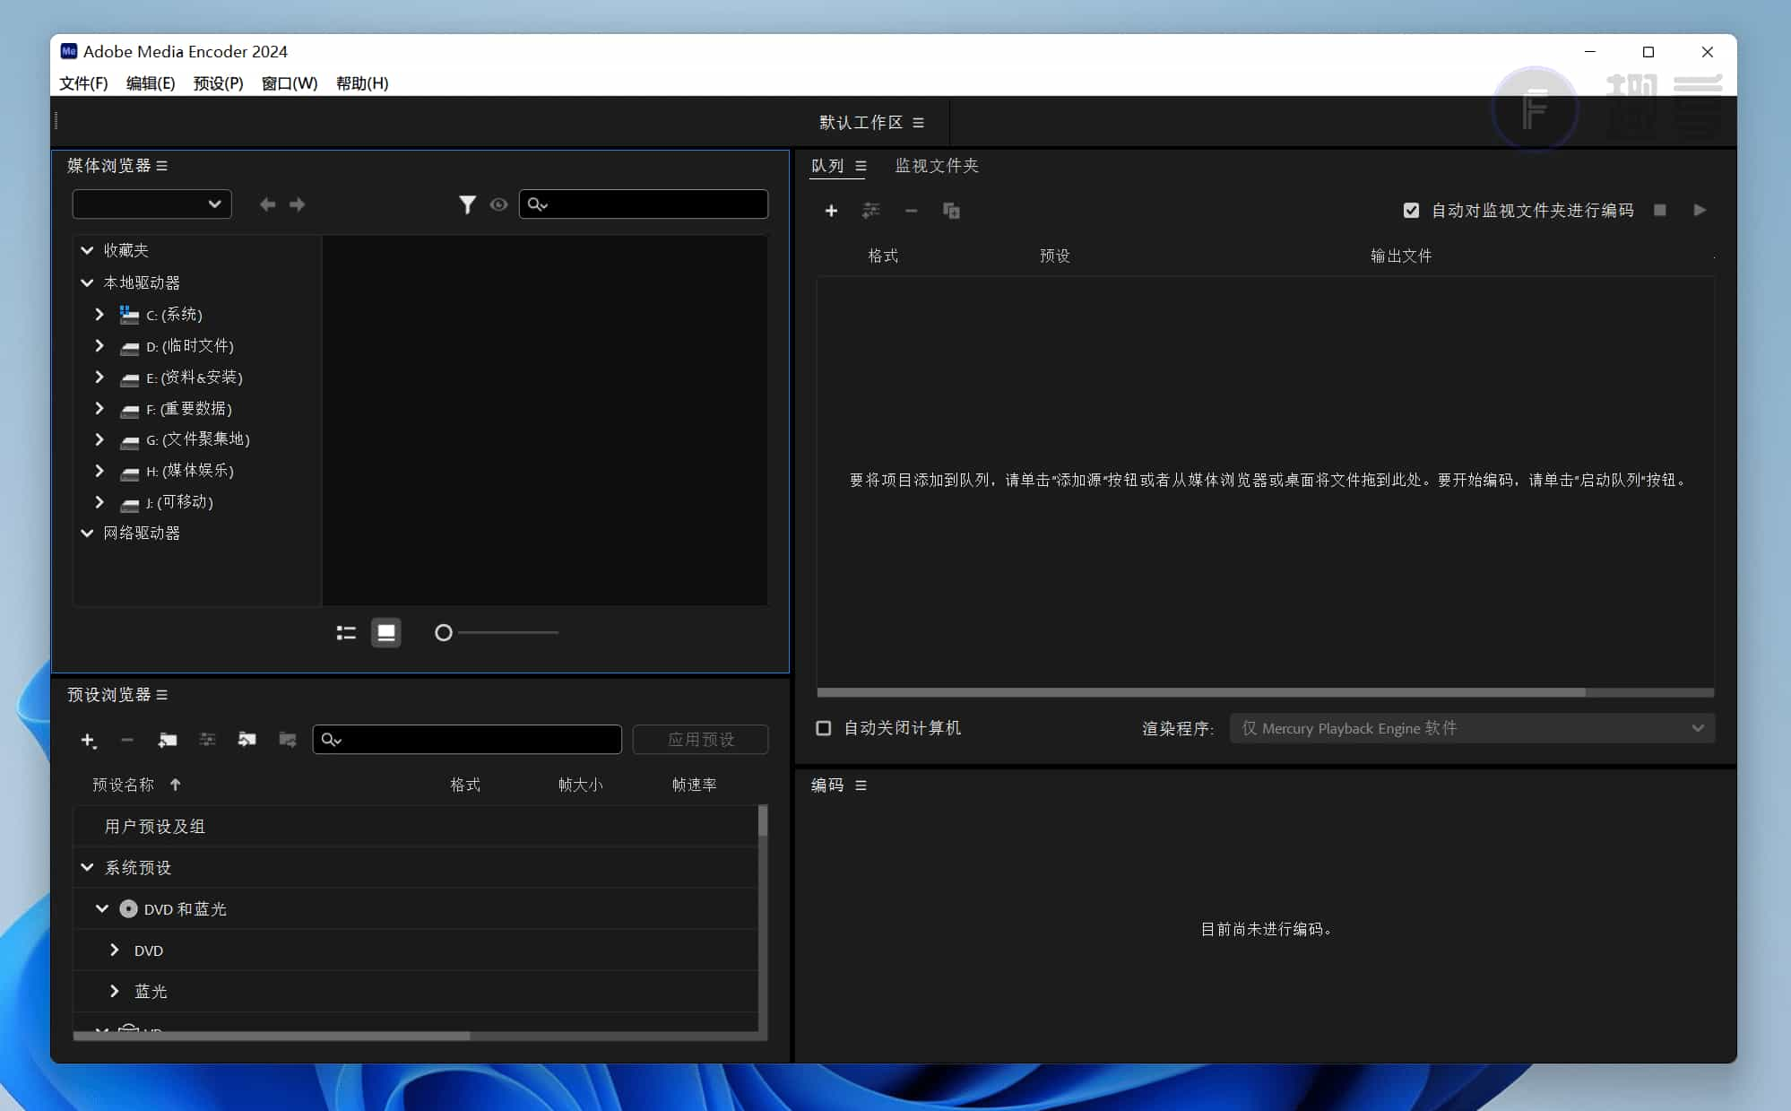Drag the thumbnail size slider in media browser
Image resolution: width=1791 pixels, height=1111 pixels.
point(443,631)
